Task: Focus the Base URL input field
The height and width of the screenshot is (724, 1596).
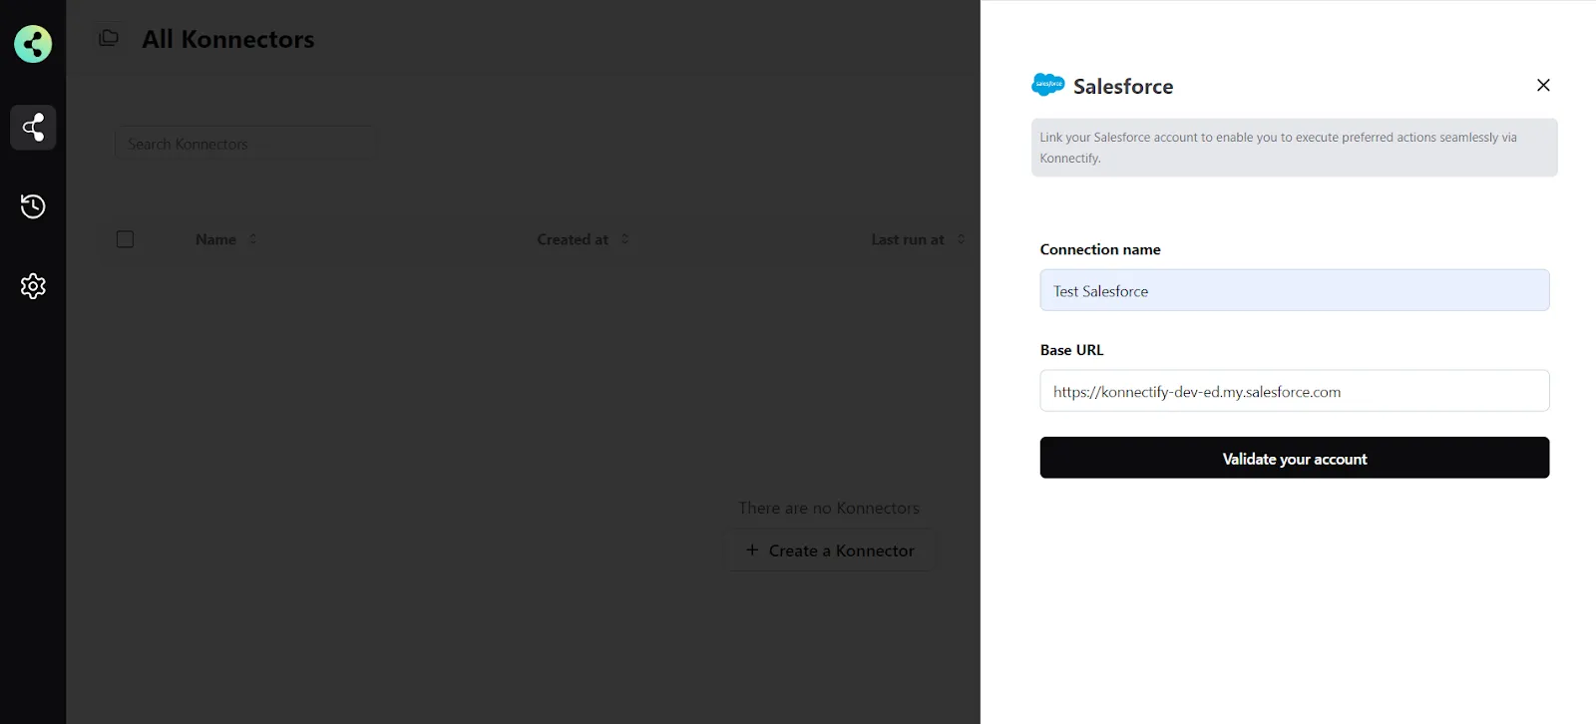Action: [x=1295, y=391]
